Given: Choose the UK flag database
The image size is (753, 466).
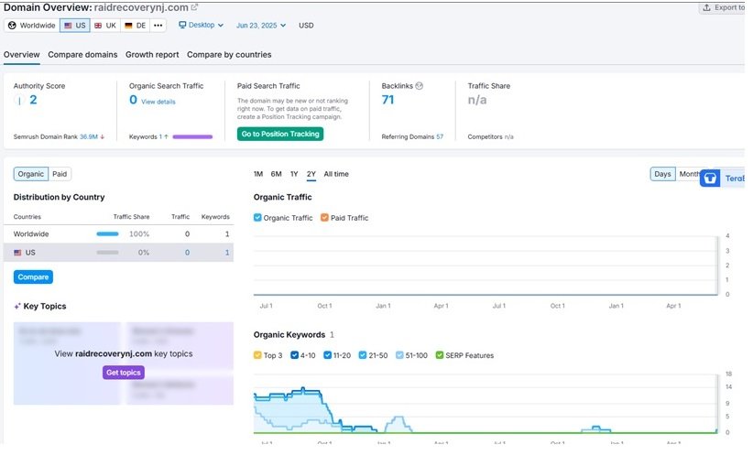Looking at the screenshot, I should pyautogui.click(x=105, y=26).
